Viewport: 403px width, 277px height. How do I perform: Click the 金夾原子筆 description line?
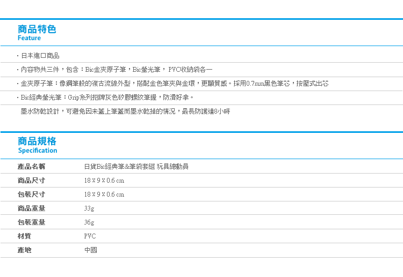tap(175, 84)
